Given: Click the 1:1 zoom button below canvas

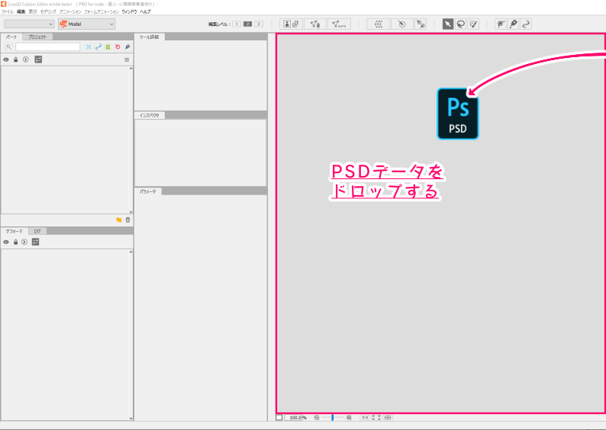Looking at the screenshot, I should click(x=365, y=418).
